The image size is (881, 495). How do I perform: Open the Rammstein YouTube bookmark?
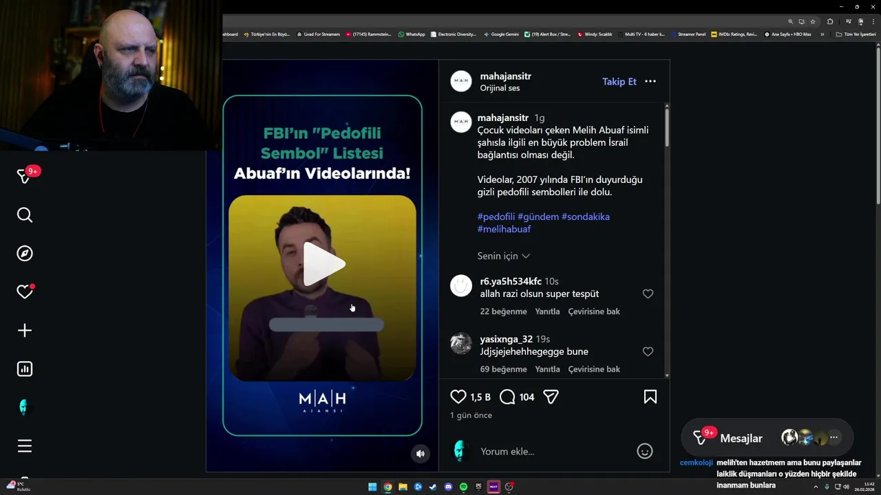[x=368, y=34]
